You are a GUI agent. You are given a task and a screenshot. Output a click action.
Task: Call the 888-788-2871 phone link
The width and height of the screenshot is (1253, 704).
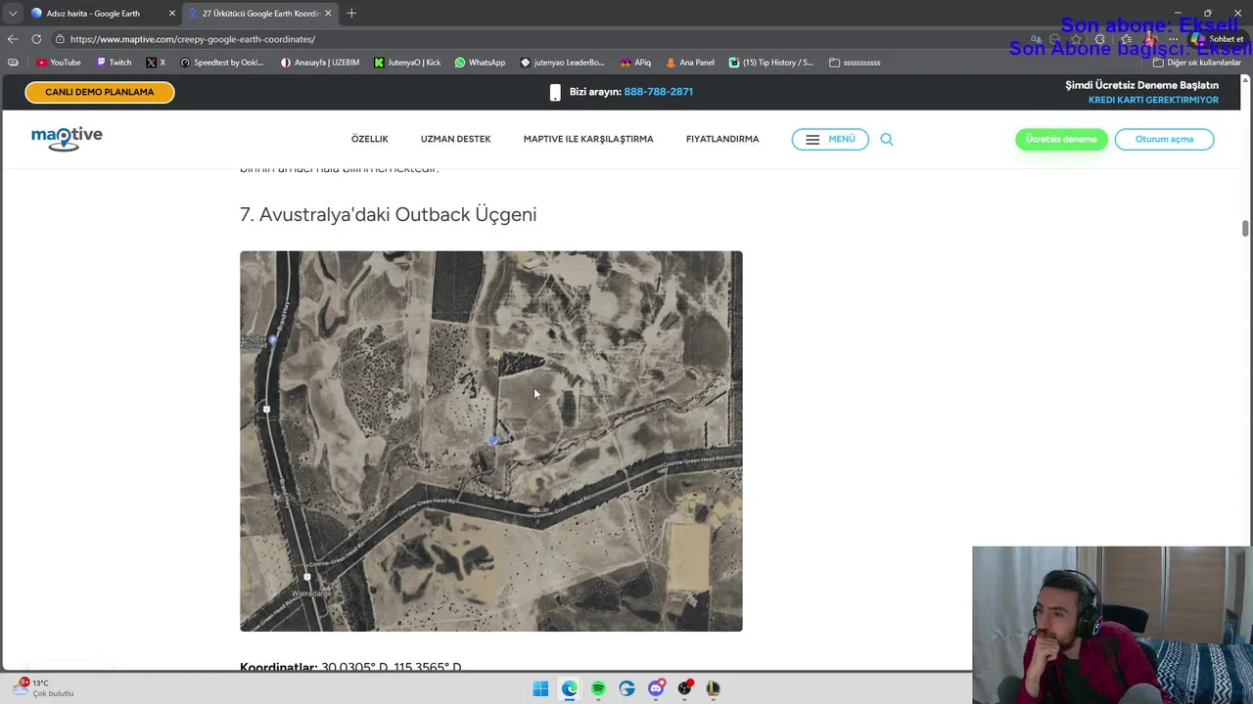click(658, 92)
